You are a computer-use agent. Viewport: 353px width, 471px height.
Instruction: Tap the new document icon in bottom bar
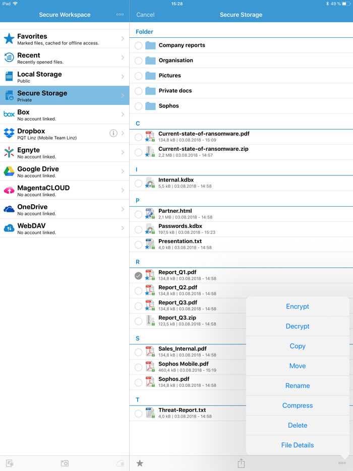point(10,463)
